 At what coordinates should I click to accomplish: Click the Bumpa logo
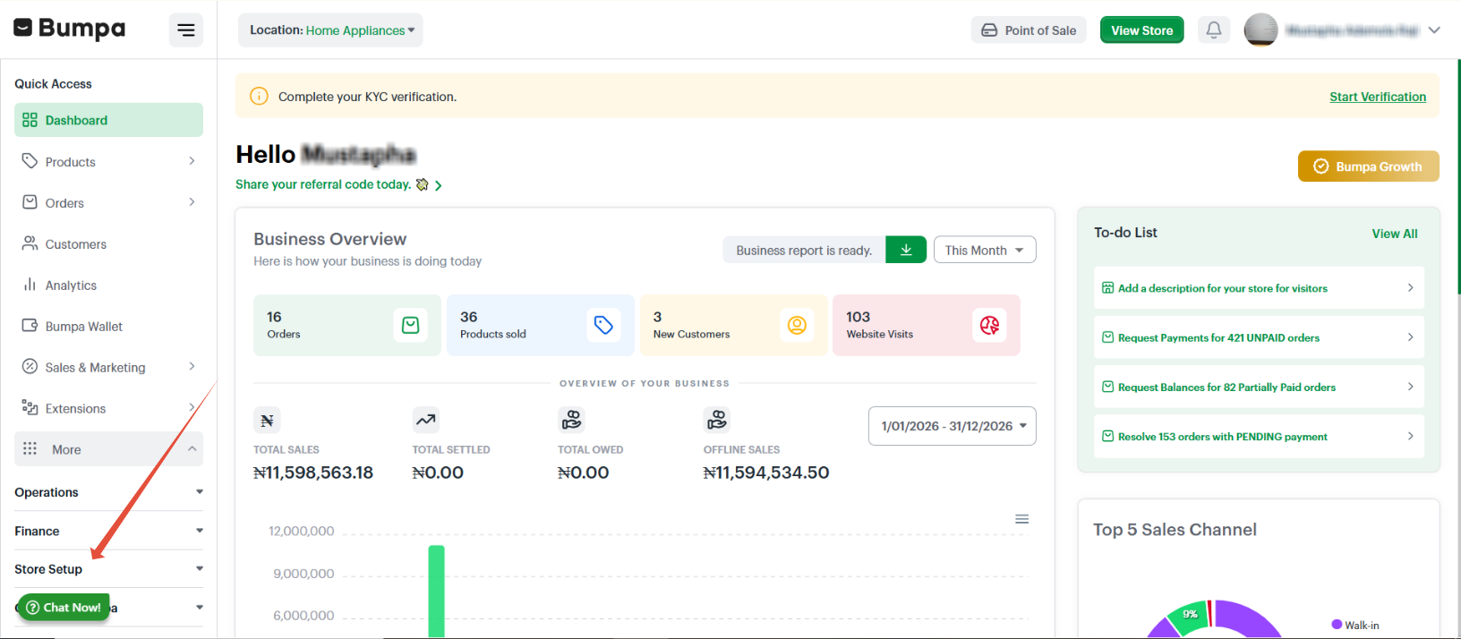coord(70,29)
